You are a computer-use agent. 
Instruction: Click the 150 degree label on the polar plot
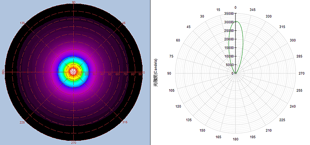pyautogui.click(x=202, y=131)
